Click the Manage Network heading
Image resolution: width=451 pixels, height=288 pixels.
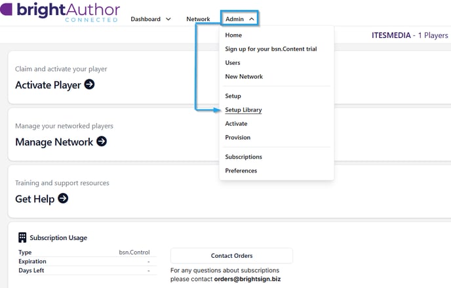54,142
